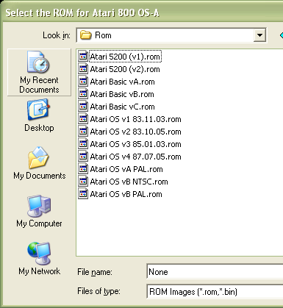Click the icon of Atari OS vB NTSC.rom
Screen dimensions: 283x308
tap(83, 182)
